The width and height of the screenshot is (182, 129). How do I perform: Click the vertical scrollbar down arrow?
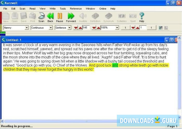pos(179,117)
